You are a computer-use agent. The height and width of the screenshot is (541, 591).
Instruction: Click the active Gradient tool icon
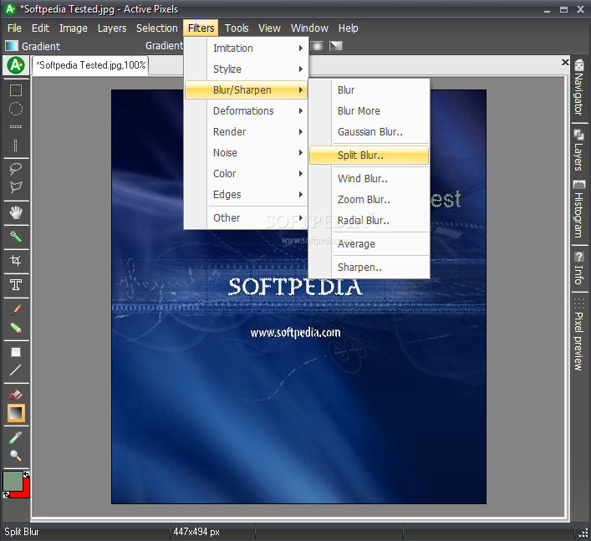pyautogui.click(x=16, y=413)
